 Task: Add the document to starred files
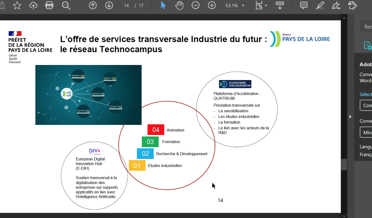tap(17, 5)
